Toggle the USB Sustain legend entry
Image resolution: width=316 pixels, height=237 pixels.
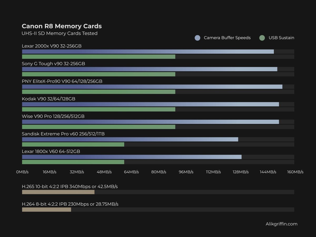(281, 38)
